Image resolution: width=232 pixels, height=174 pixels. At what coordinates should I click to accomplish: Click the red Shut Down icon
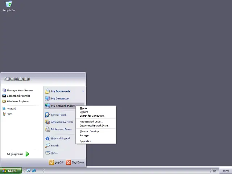click(69, 162)
